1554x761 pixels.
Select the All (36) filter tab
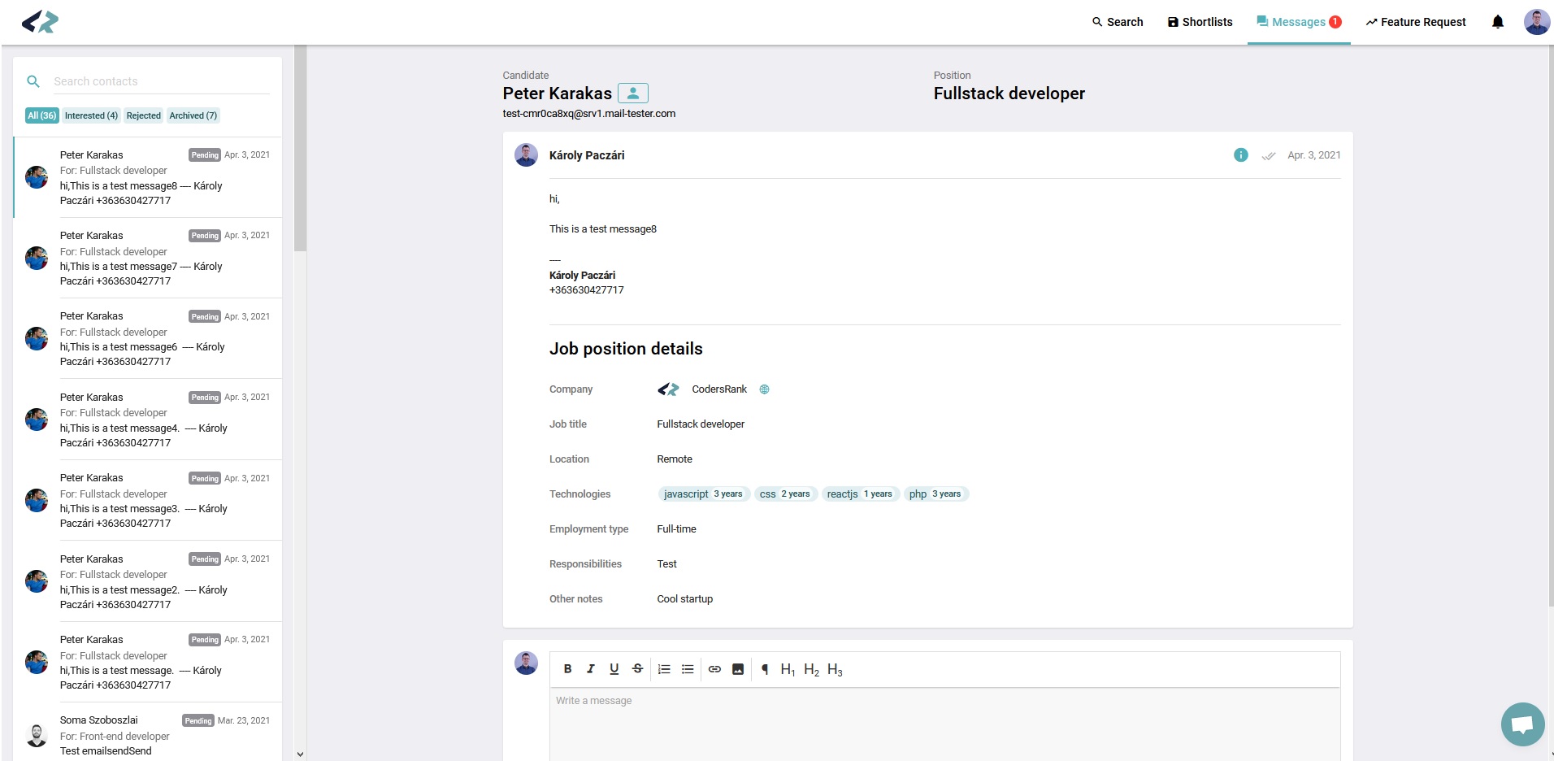click(x=42, y=115)
